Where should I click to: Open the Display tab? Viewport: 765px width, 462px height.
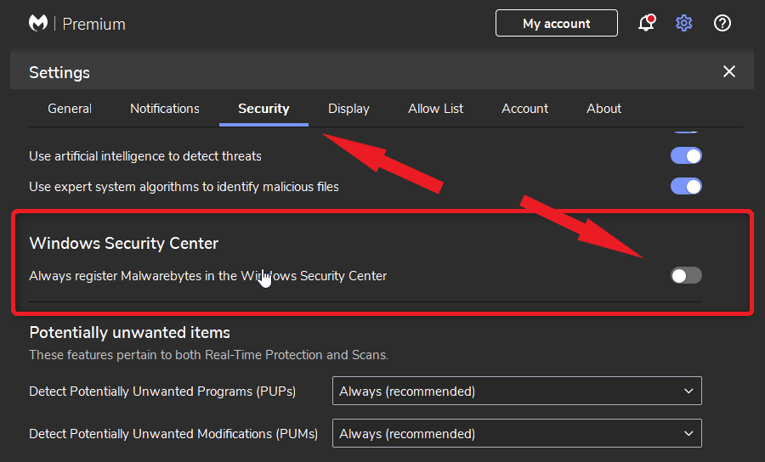(x=348, y=109)
